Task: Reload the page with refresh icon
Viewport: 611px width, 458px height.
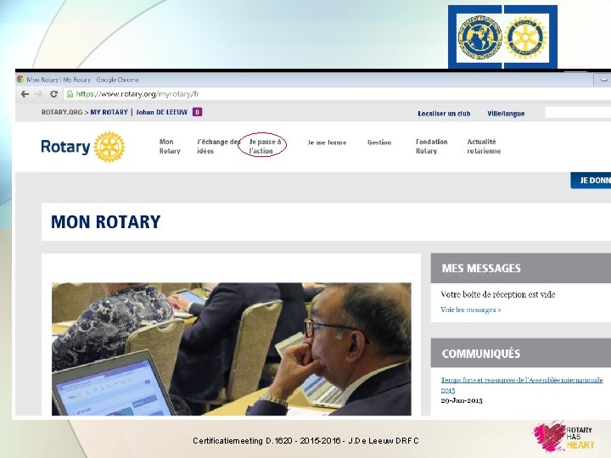Action: click(x=53, y=94)
